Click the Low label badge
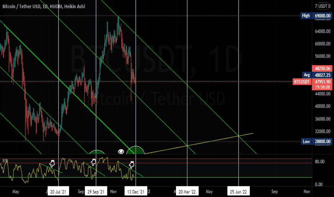The image size is (334, 197). [x=306, y=141]
